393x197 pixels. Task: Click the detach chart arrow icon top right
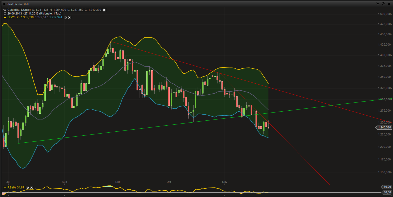point(377,4)
